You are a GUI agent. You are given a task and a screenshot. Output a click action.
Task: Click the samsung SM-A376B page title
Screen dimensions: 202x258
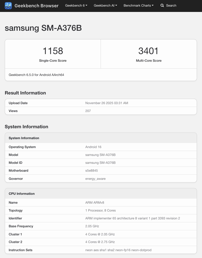[x=43, y=28]
